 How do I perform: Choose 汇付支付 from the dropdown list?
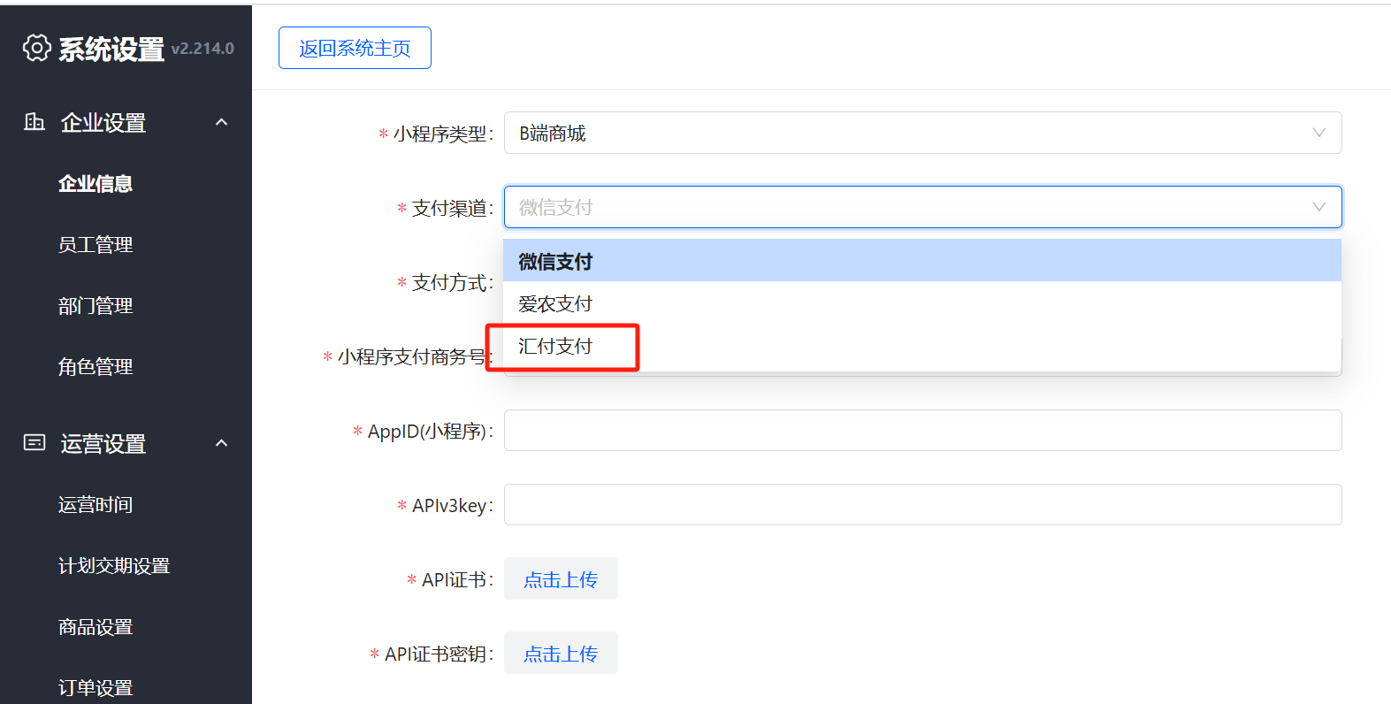click(x=922, y=346)
